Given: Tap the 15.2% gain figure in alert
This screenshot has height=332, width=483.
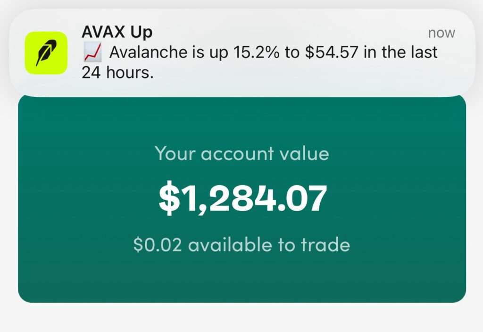Looking at the screenshot, I should (256, 52).
